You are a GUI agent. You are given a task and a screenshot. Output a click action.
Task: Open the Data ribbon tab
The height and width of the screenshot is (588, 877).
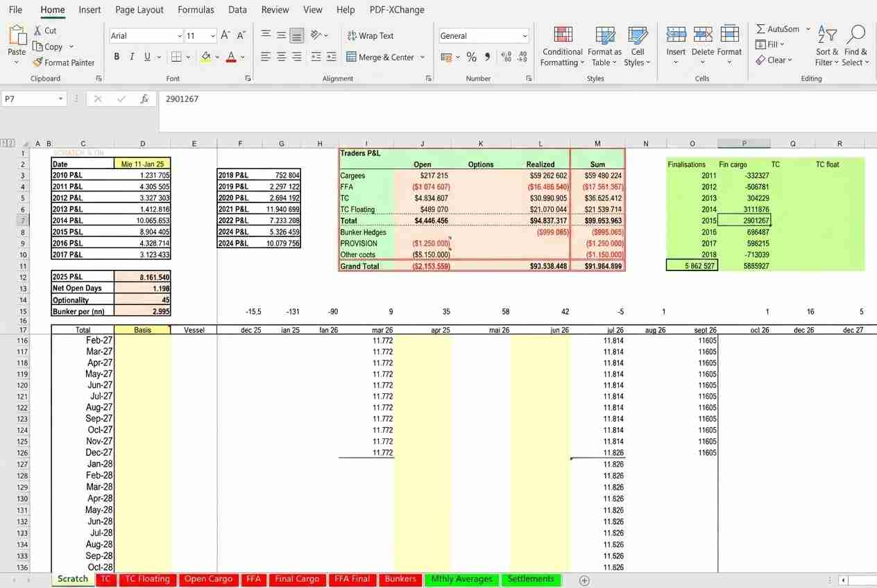click(x=237, y=10)
